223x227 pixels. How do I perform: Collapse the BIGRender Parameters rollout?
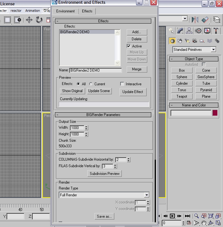pos(103,115)
